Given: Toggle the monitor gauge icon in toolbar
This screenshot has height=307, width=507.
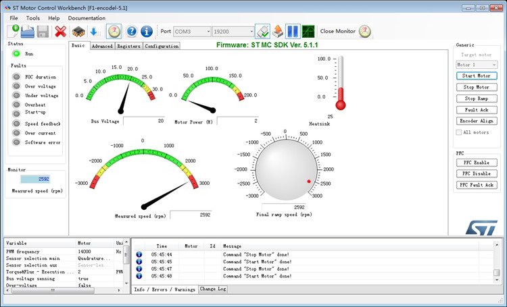Looking at the screenshot, I should 114,31.
